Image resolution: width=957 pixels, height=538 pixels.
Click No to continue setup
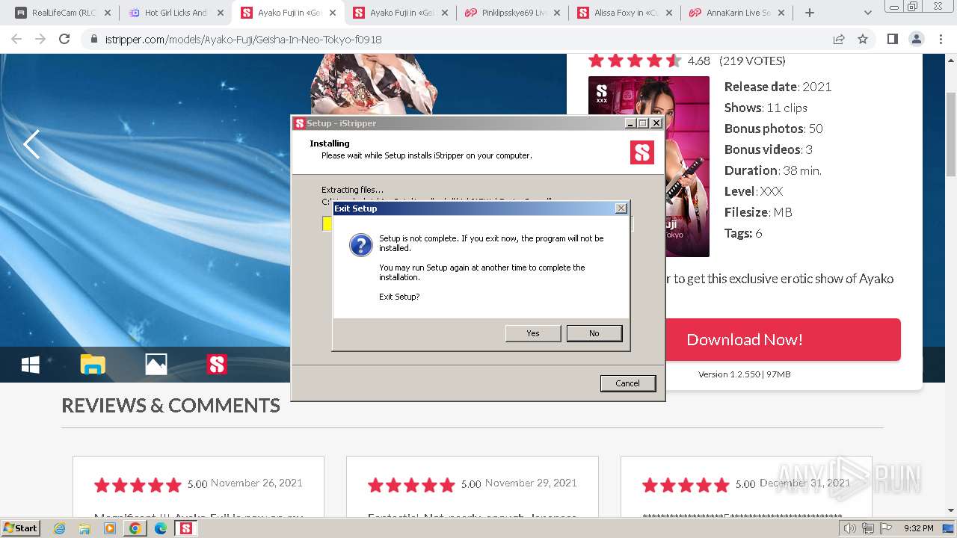(594, 333)
